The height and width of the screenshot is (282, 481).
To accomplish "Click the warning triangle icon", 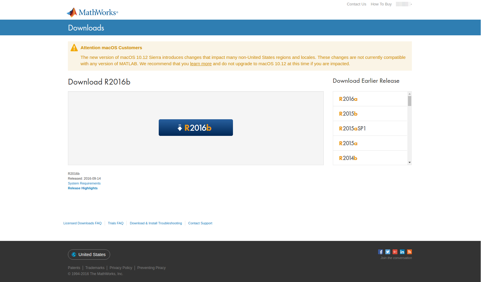I will (x=74, y=48).
